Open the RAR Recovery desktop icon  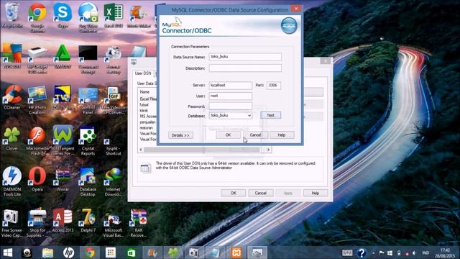(139, 223)
